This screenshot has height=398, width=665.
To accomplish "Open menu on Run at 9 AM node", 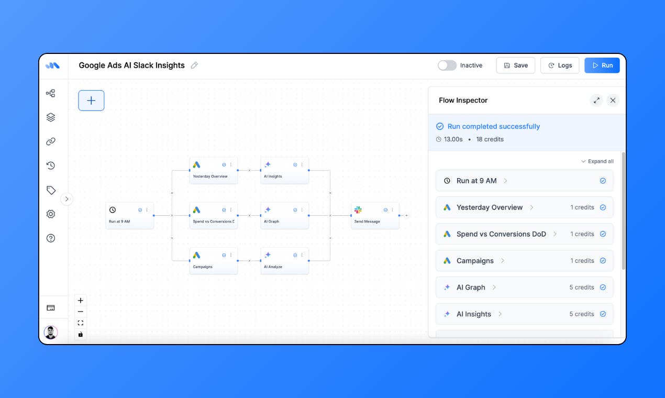I will [x=147, y=210].
